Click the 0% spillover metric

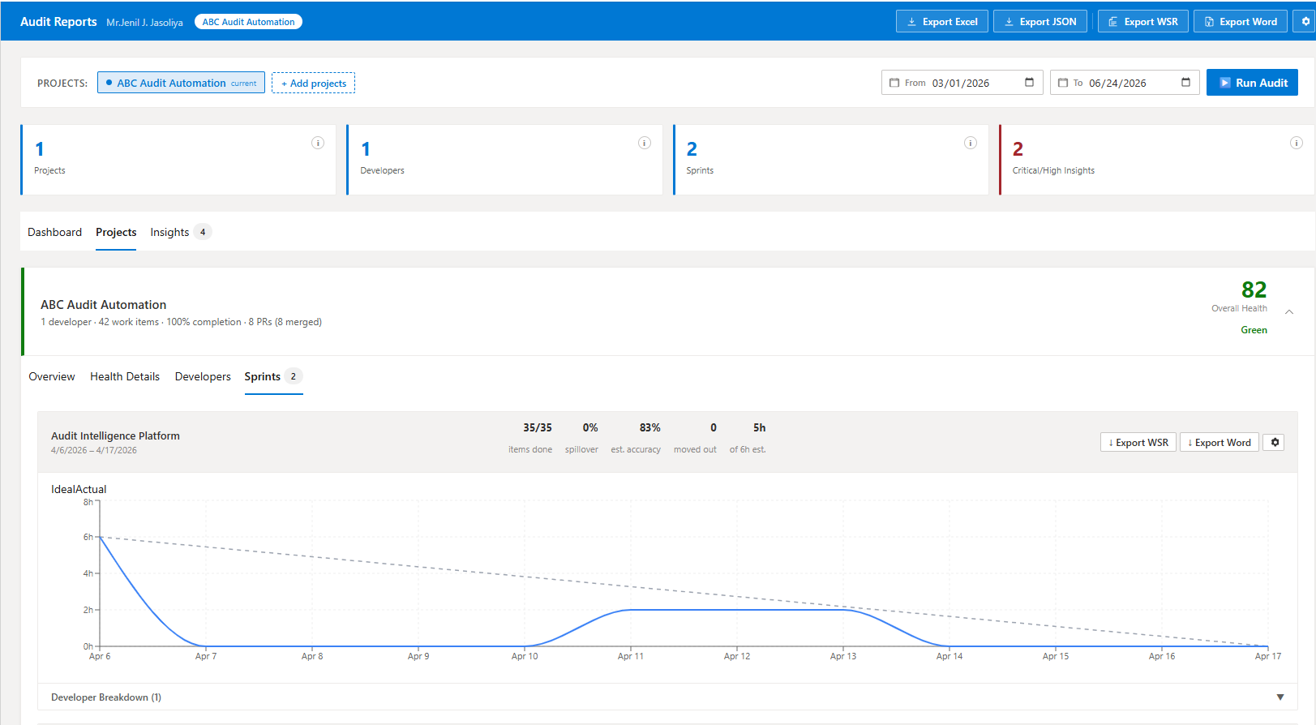point(581,438)
